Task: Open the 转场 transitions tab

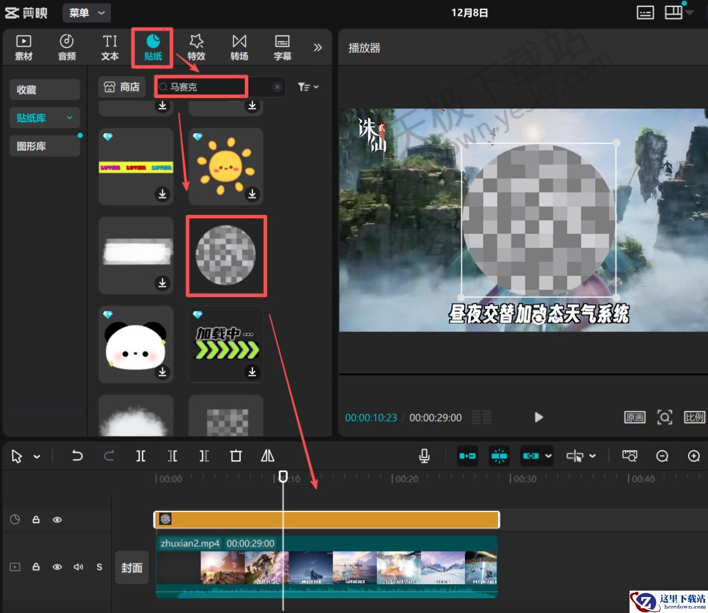Action: (x=239, y=47)
